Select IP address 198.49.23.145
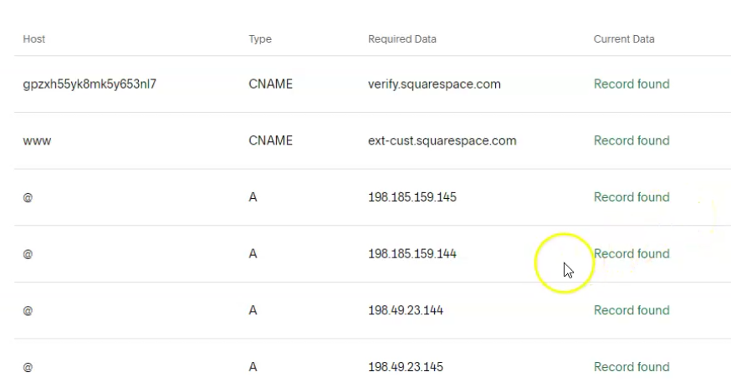Image resolution: width=731 pixels, height=387 pixels. tap(405, 367)
